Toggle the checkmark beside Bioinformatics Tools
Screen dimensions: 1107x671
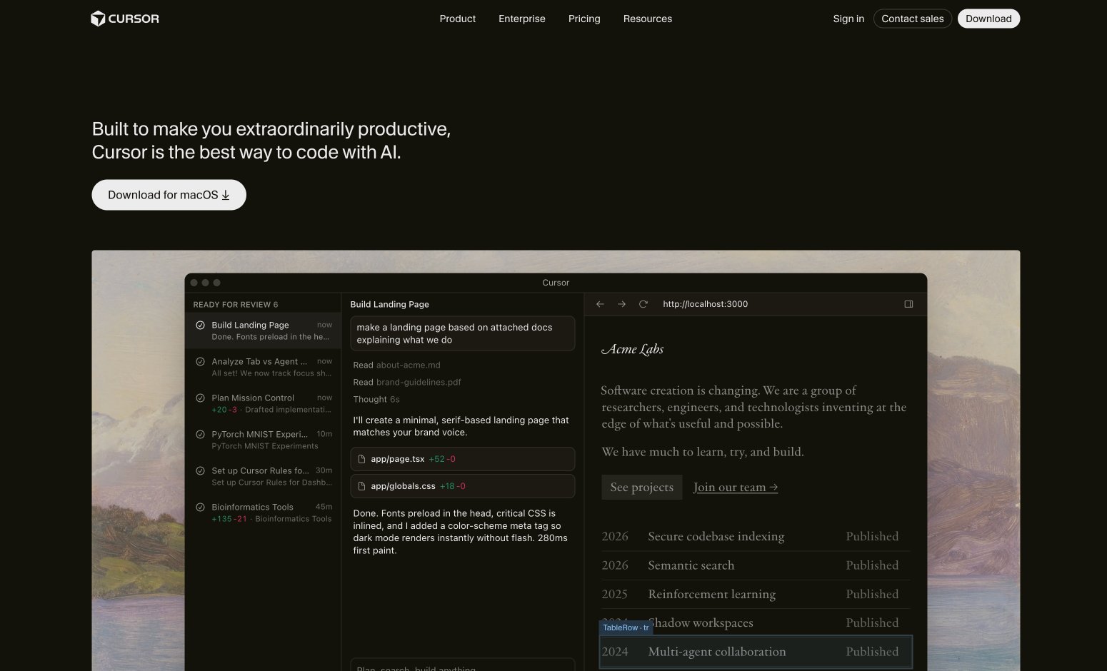click(199, 507)
